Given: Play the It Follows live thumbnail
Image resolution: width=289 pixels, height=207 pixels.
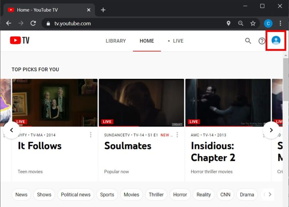Looking at the screenshot, I should click(x=55, y=103).
